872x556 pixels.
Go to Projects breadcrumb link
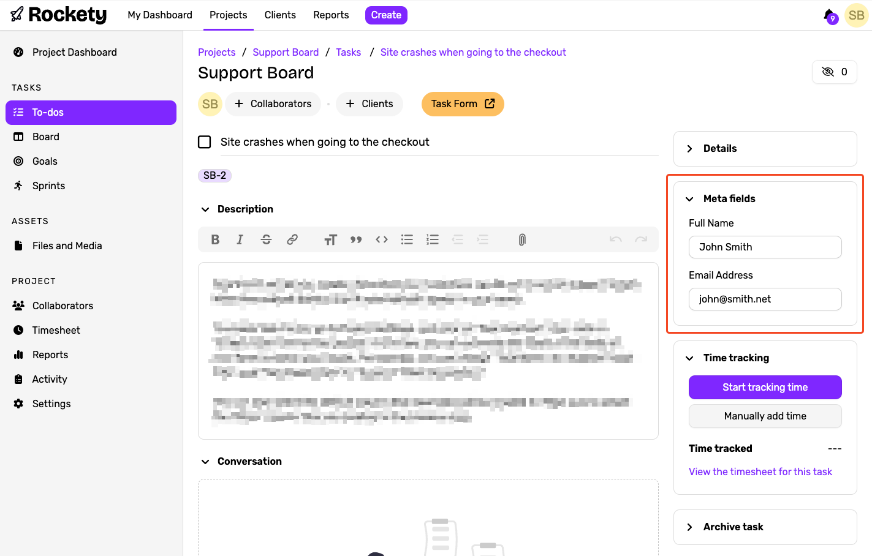pos(217,52)
